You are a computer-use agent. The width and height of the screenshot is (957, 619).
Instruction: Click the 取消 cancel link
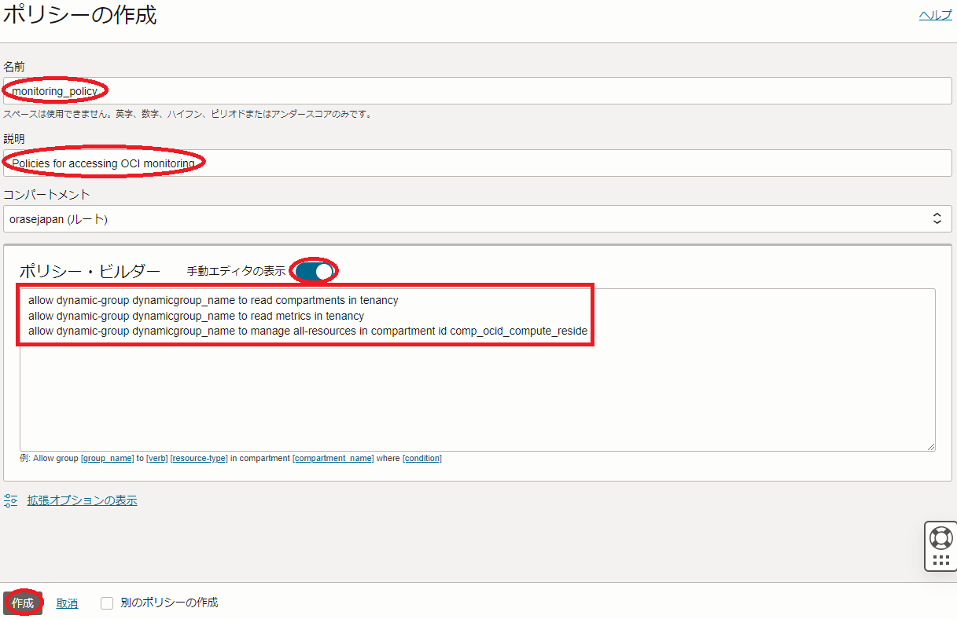pyautogui.click(x=67, y=603)
